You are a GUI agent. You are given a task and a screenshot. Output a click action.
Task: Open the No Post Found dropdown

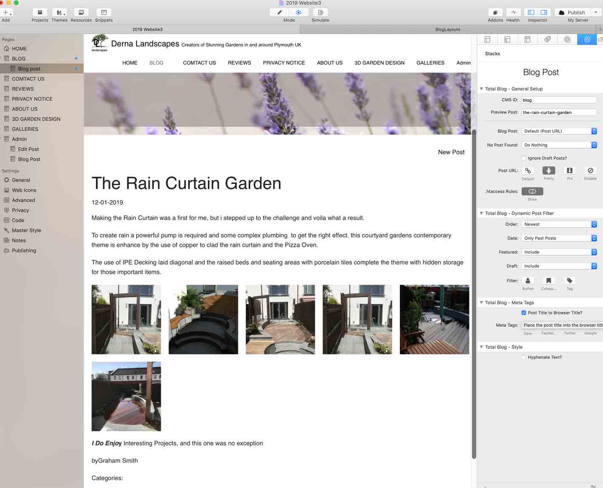point(559,145)
